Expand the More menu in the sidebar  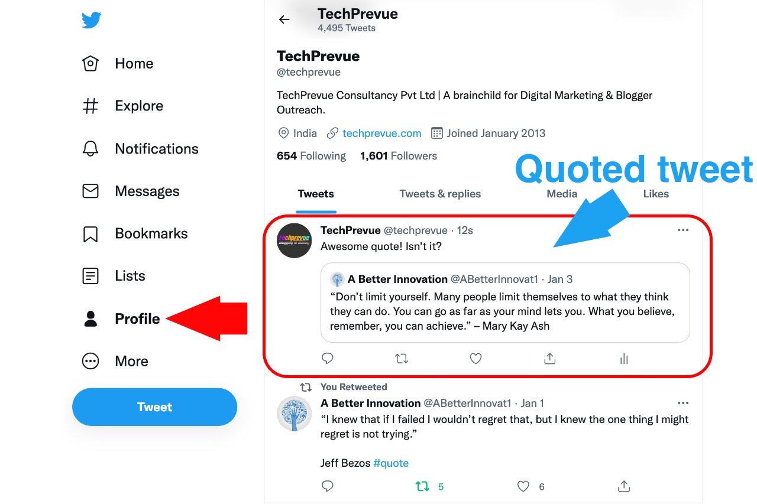115,361
